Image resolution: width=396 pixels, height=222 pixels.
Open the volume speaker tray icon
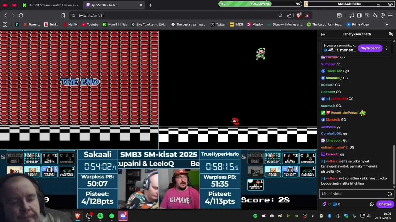[368, 216]
